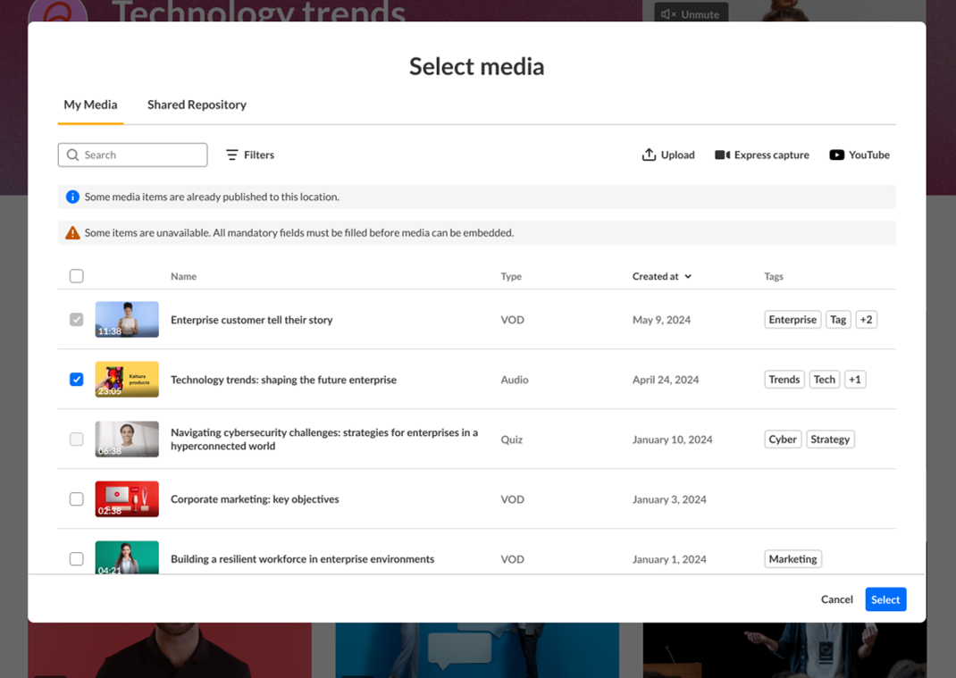The width and height of the screenshot is (956, 678).
Task: Click the Cancel button
Action: coord(836,599)
